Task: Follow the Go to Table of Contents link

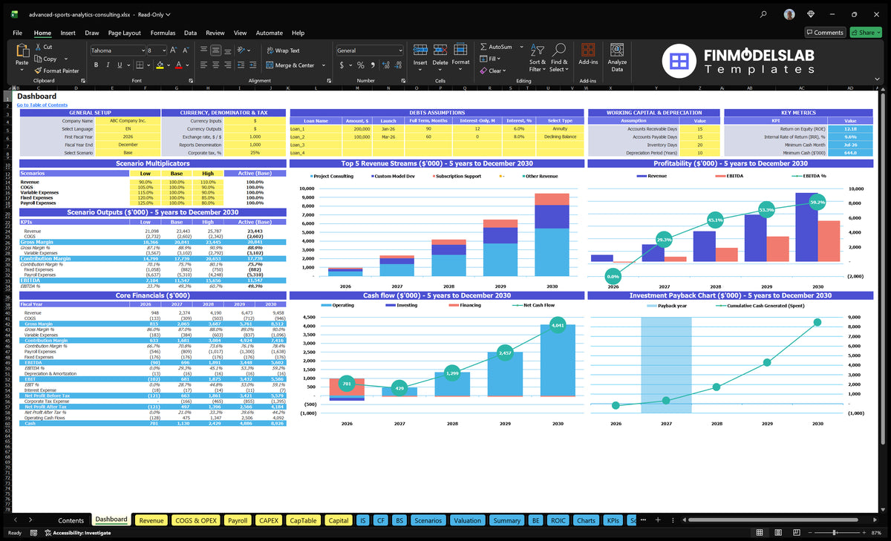Action: click(x=42, y=105)
